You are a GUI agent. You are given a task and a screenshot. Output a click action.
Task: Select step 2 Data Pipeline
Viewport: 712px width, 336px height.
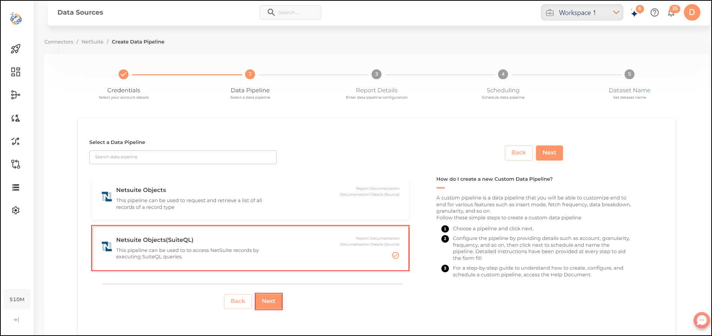(250, 74)
